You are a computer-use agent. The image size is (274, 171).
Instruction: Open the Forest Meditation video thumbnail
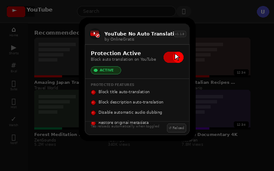point(57,109)
